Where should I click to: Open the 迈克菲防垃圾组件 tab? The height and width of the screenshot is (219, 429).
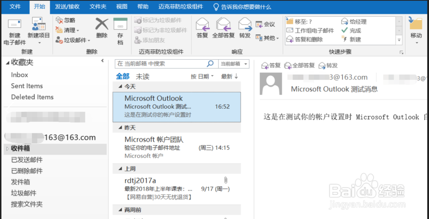(x=181, y=7)
